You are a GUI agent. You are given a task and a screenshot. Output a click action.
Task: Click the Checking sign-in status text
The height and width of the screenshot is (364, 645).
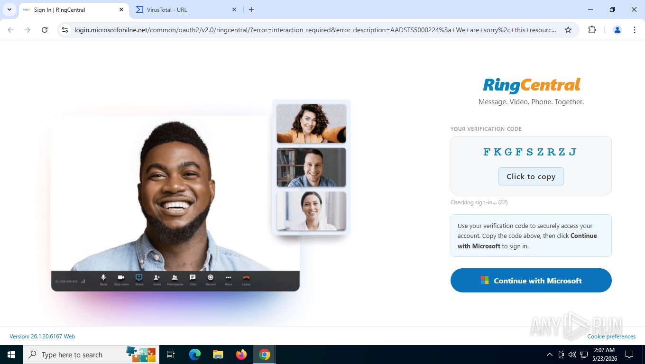479,202
